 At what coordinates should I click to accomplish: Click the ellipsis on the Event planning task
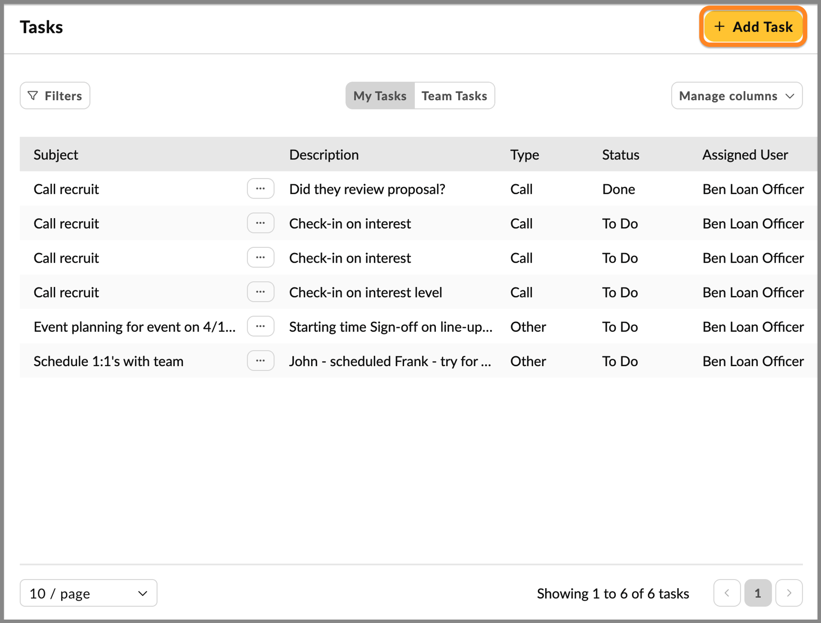click(x=261, y=327)
